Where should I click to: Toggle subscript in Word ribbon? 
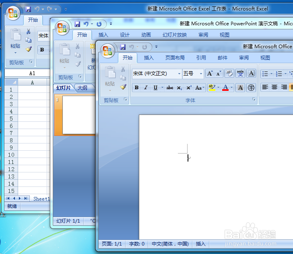179,88
